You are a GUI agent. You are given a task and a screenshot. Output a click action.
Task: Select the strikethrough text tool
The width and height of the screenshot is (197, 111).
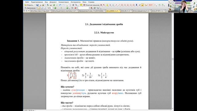tap(110, 5)
